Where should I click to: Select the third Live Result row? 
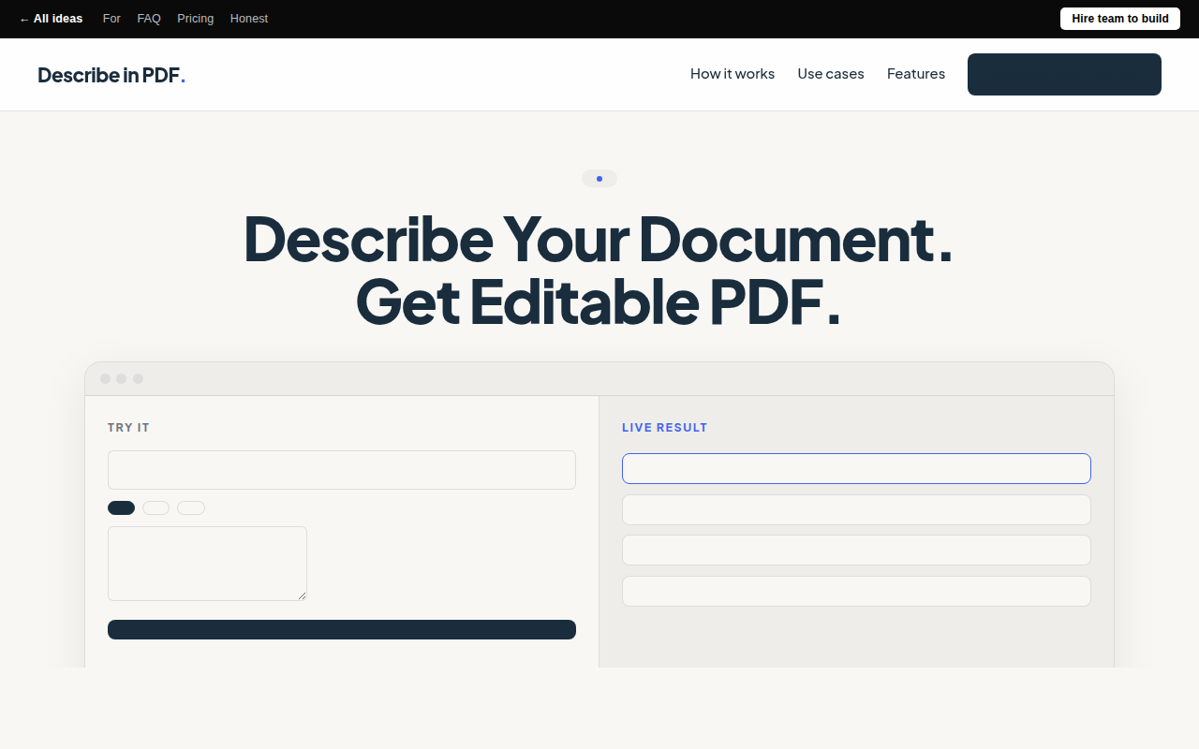click(x=856, y=550)
